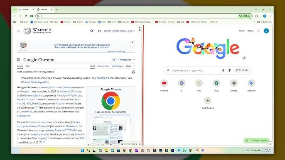Share the Google doodle

[x=244, y=58]
